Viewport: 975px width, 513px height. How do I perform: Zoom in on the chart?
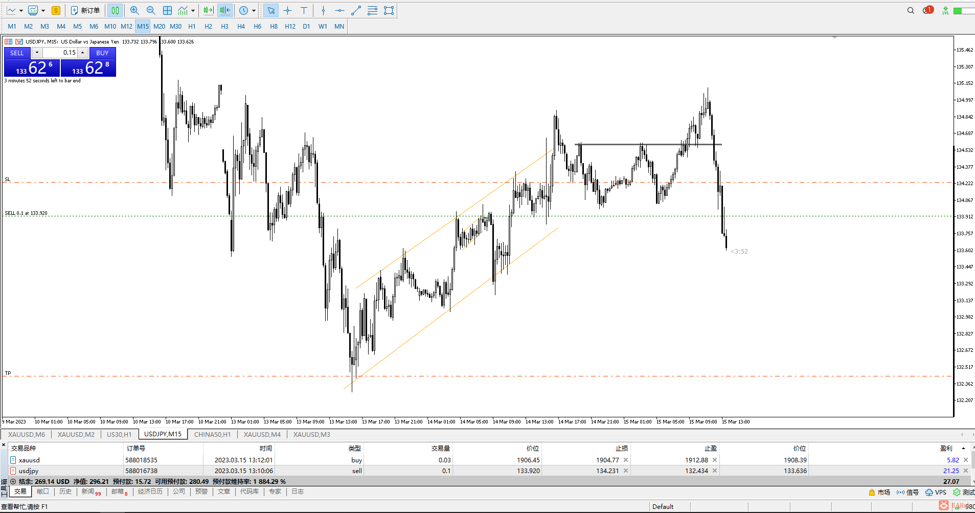(134, 10)
